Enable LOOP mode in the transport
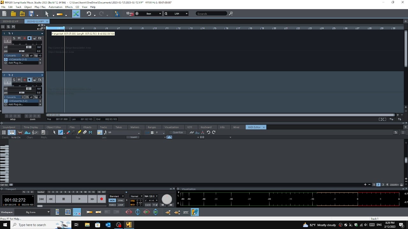 tap(121, 205)
